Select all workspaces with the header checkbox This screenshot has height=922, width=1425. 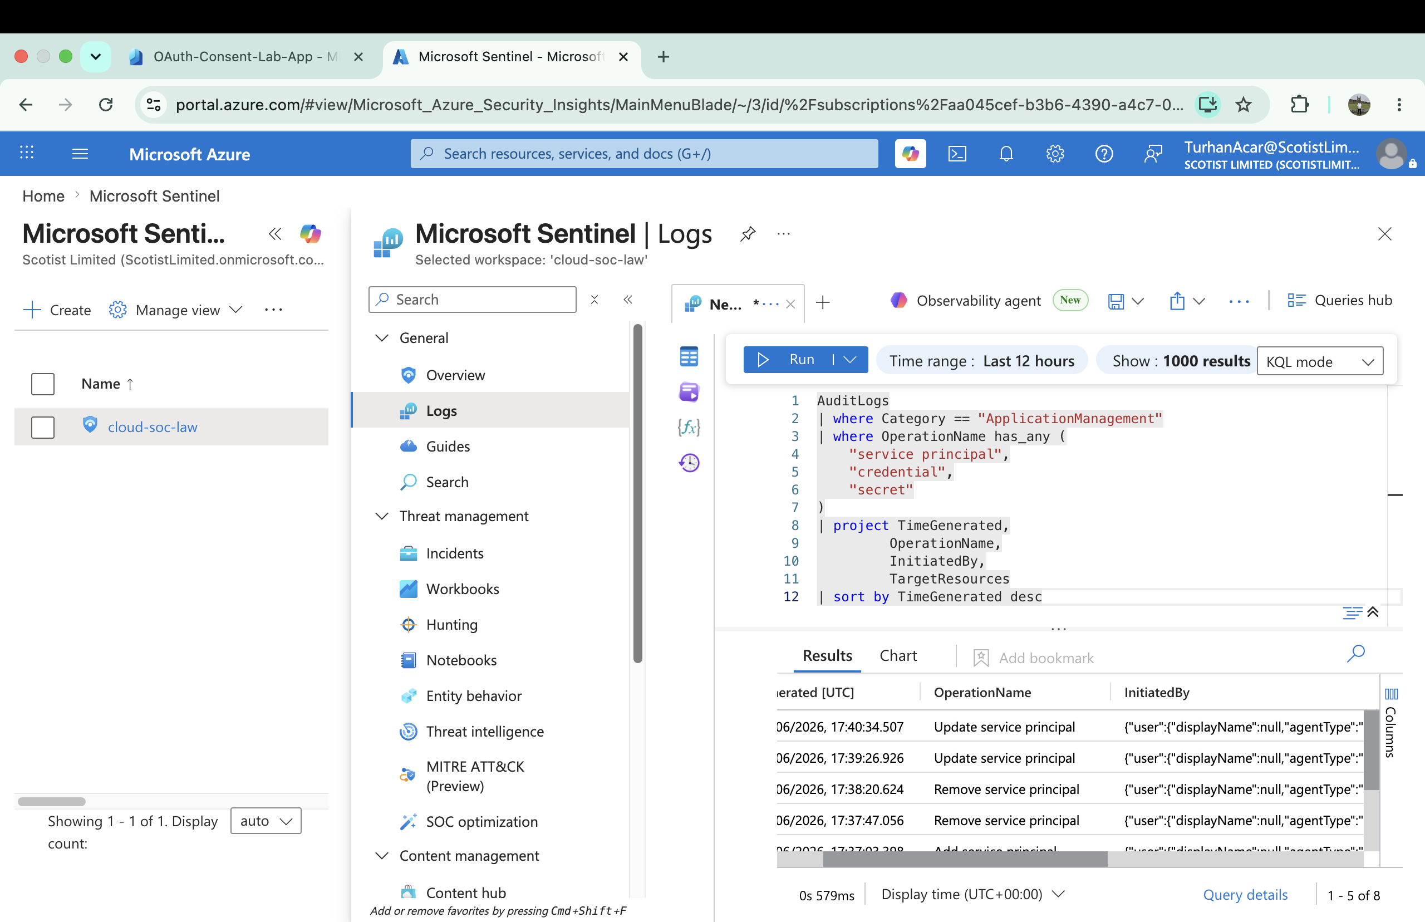[x=42, y=384]
